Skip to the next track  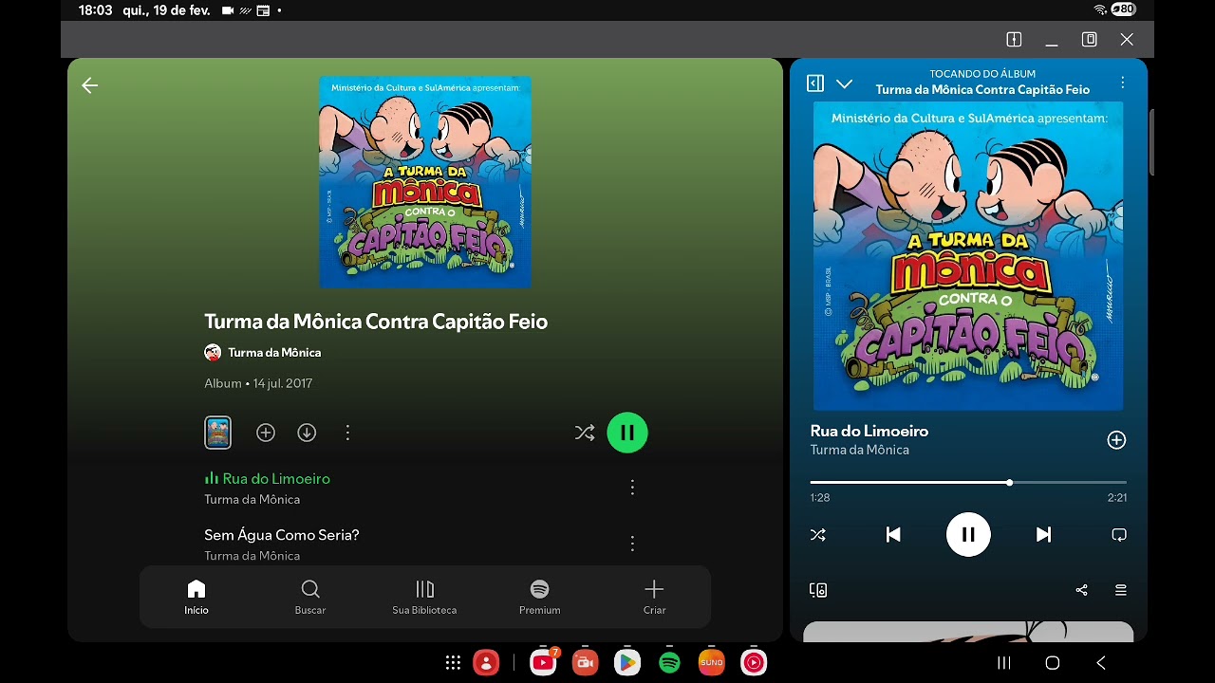point(1043,535)
